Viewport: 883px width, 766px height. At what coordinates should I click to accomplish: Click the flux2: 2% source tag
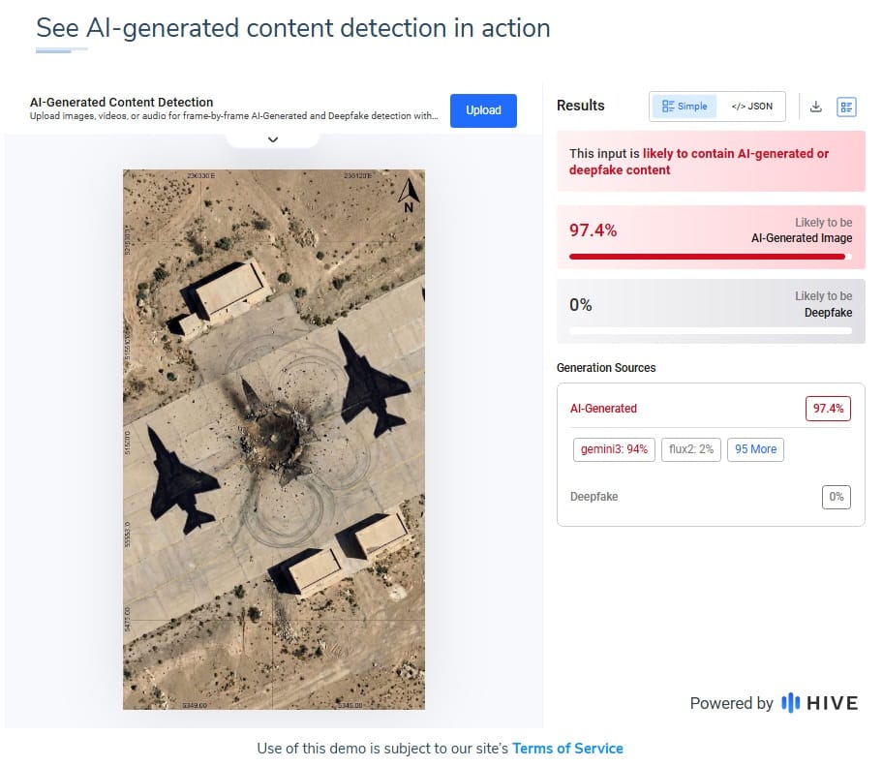(x=690, y=449)
